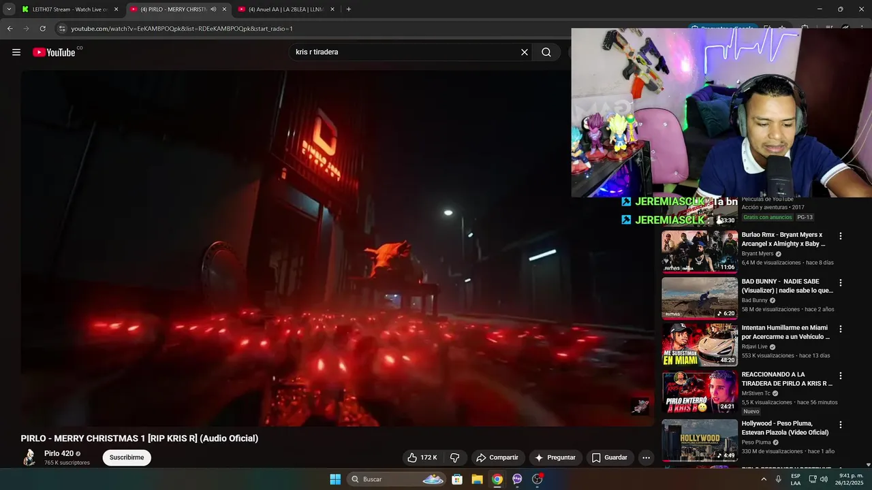Screen dimensions: 872x490
Task: Reload the page in Chrome
Action: (42, 29)
